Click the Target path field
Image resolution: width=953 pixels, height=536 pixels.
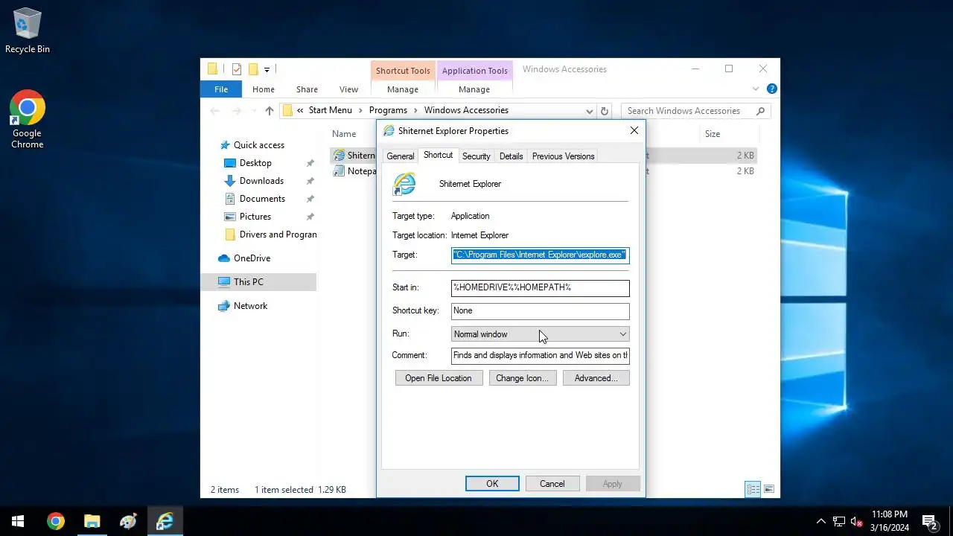[540, 255]
